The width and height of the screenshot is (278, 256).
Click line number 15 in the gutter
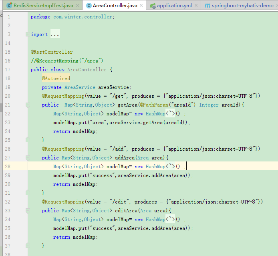click(x=8, y=52)
